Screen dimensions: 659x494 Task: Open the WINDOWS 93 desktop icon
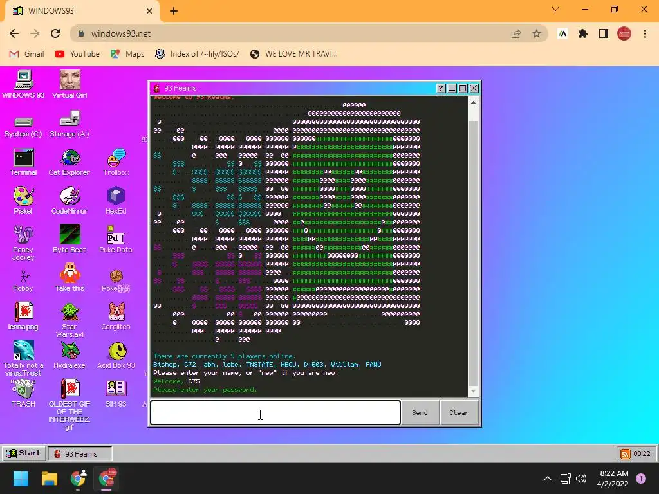coord(23,84)
